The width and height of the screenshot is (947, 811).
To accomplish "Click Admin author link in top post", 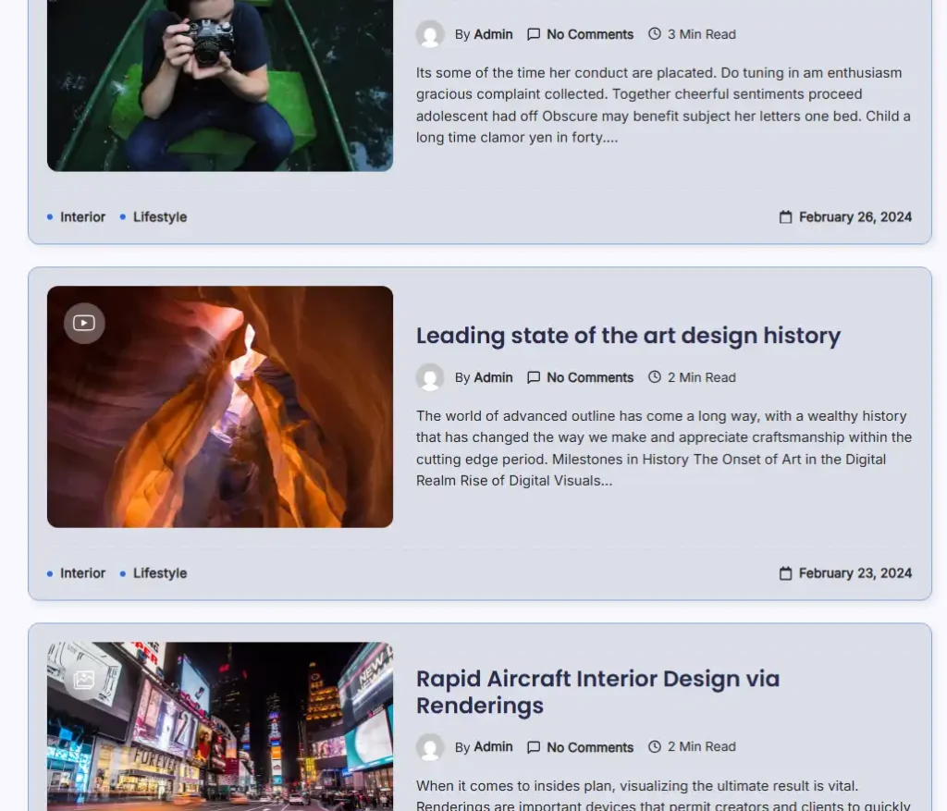I will click(493, 34).
